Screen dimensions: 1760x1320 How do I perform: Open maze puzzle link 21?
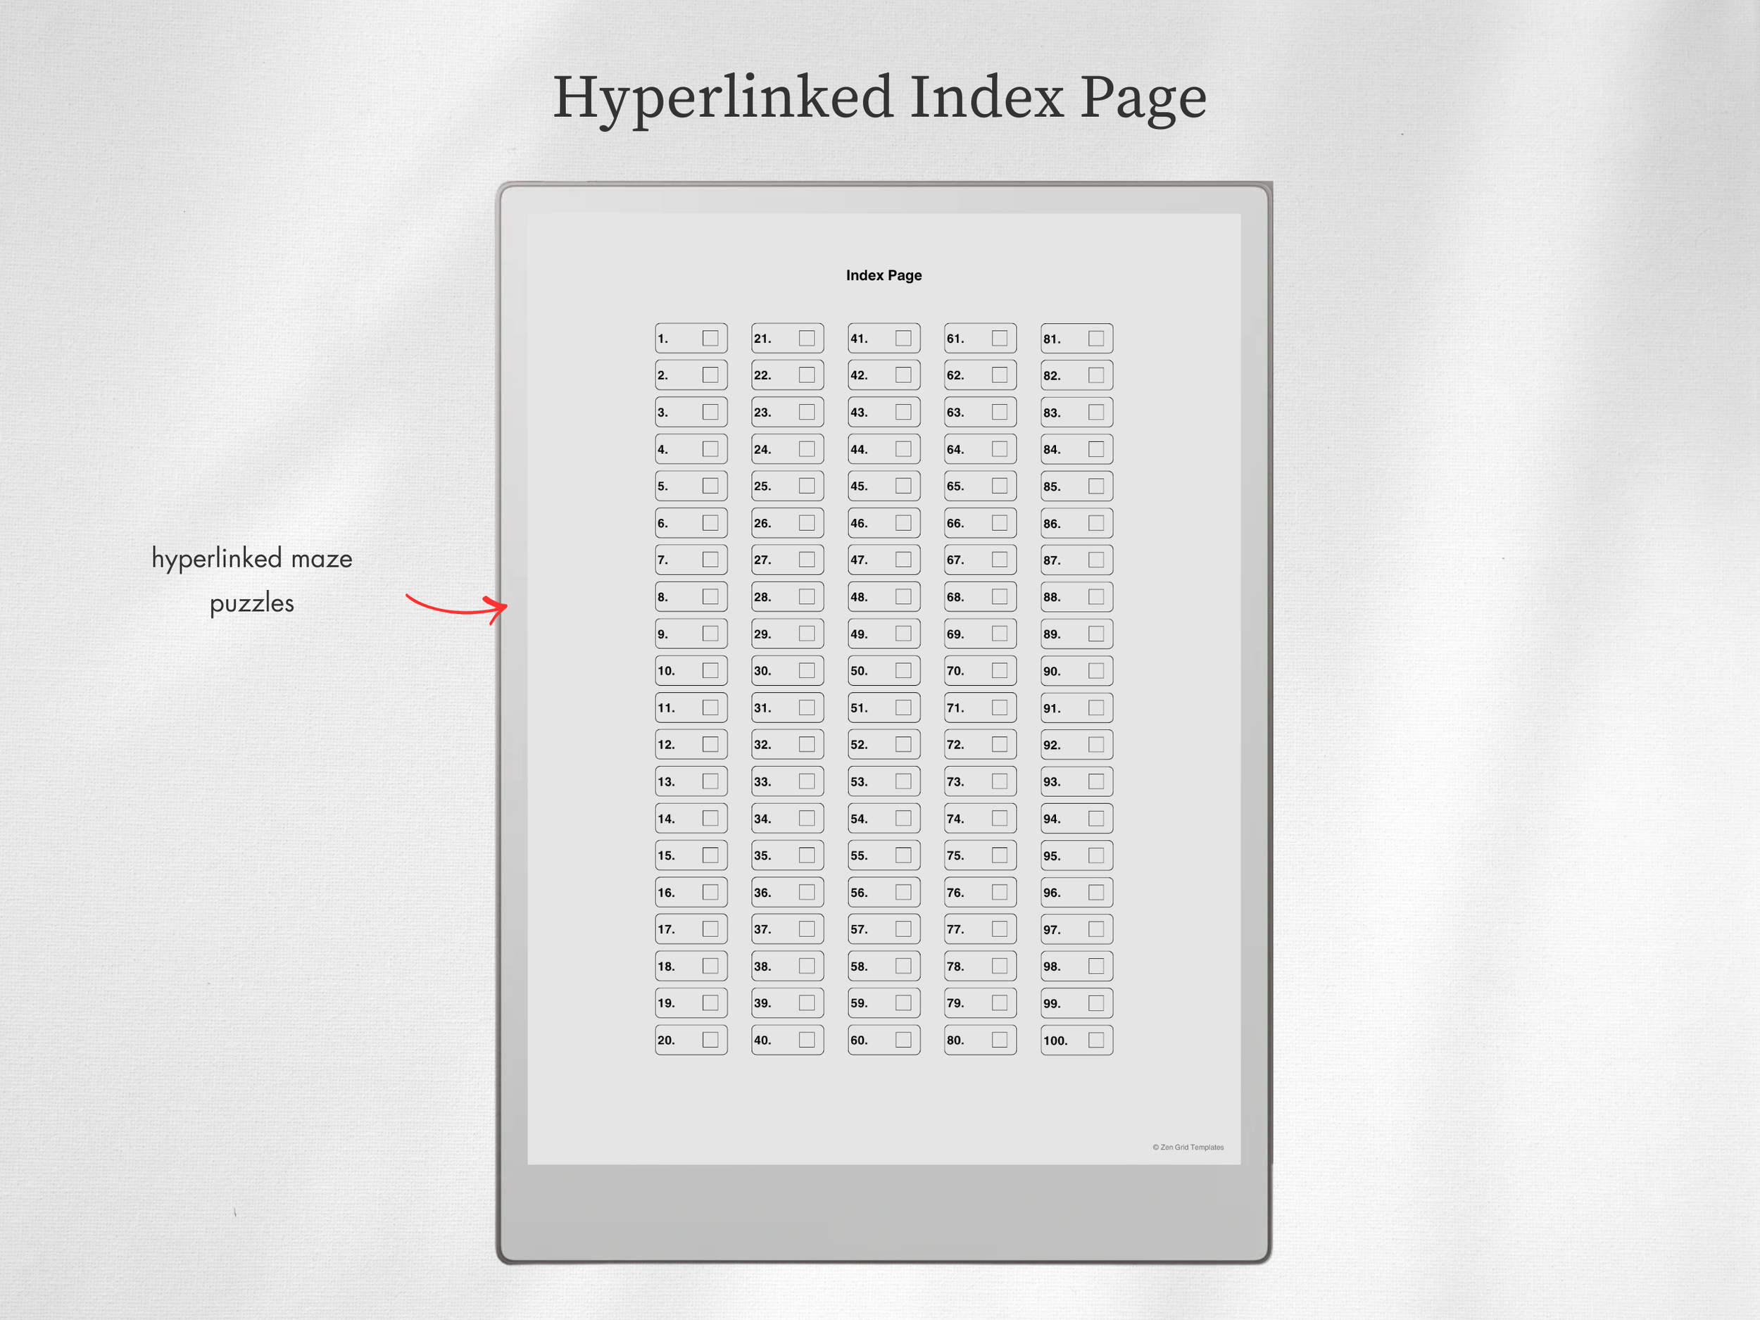coord(788,338)
